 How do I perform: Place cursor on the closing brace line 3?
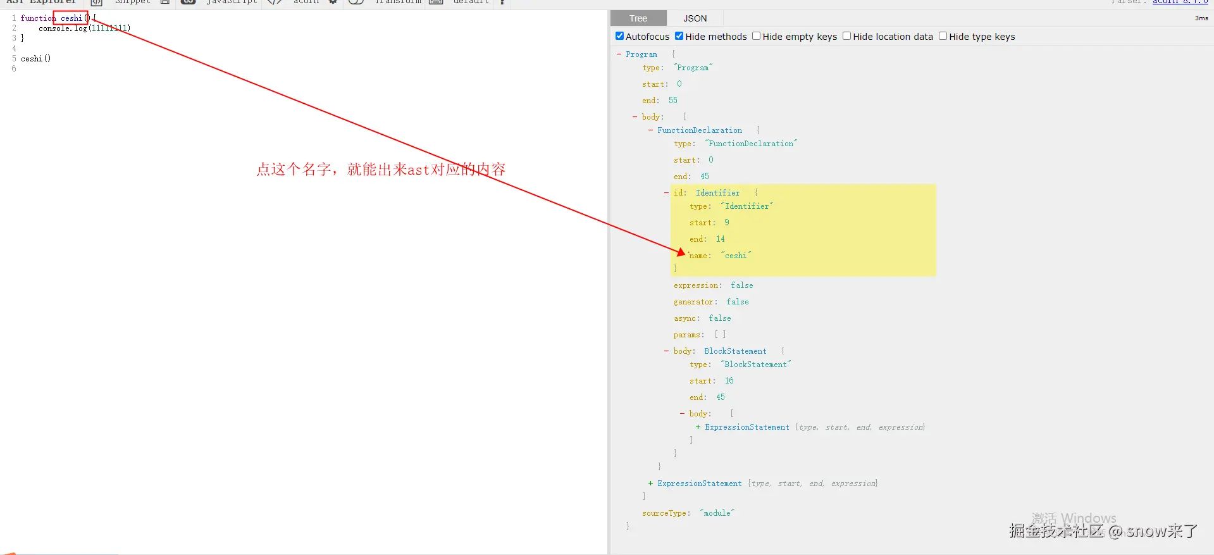[23, 39]
